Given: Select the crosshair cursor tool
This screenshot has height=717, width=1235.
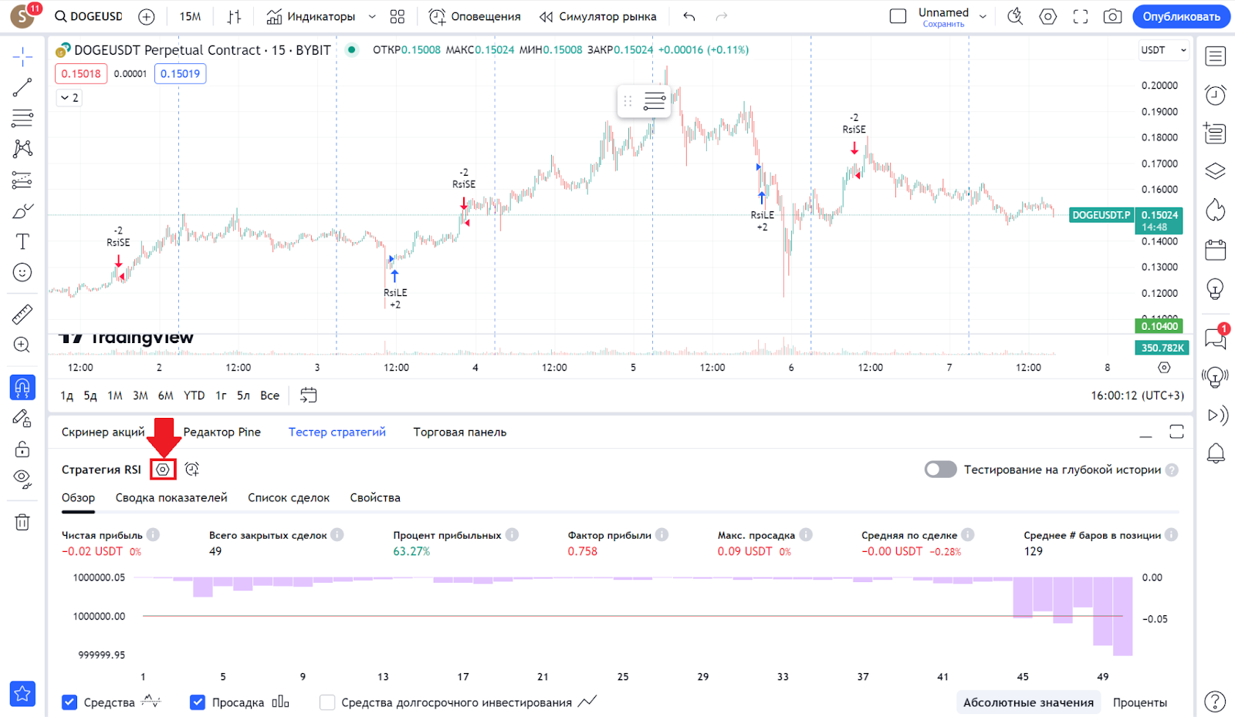Looking at the screenshot, I should click(22, 56).
